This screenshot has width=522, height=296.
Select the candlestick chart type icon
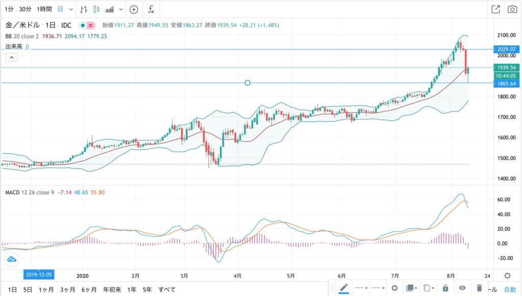pyautogui.click(x=96, y=9)
